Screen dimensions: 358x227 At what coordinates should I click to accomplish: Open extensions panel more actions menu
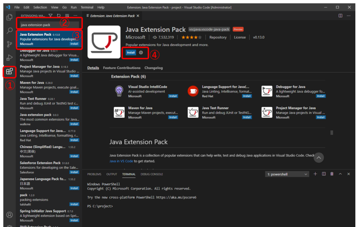coord(75,16)
